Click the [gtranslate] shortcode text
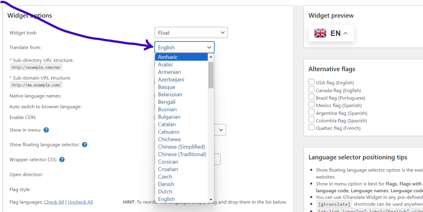The height and width of the screenshot is (212, 423). [333, 204]
